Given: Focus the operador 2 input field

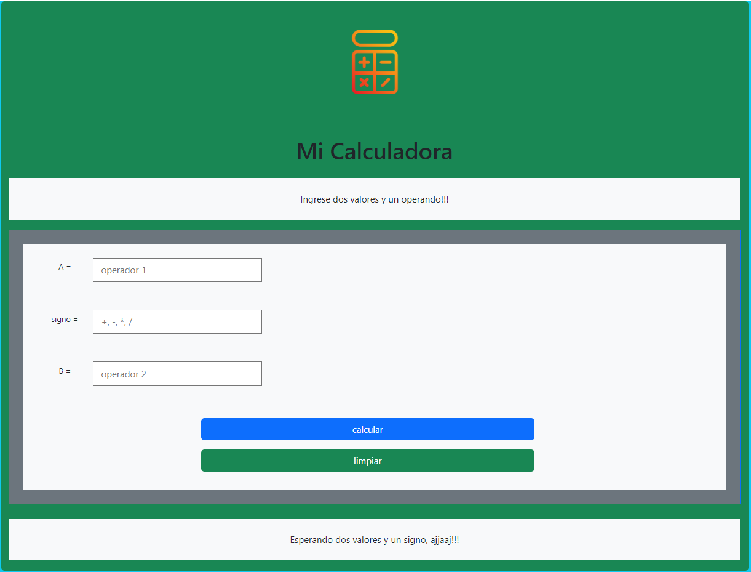Looking at the screenshot, I should 177,374.
